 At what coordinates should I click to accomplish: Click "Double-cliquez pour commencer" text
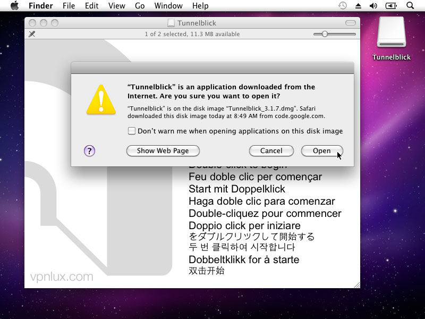(265, 214)
